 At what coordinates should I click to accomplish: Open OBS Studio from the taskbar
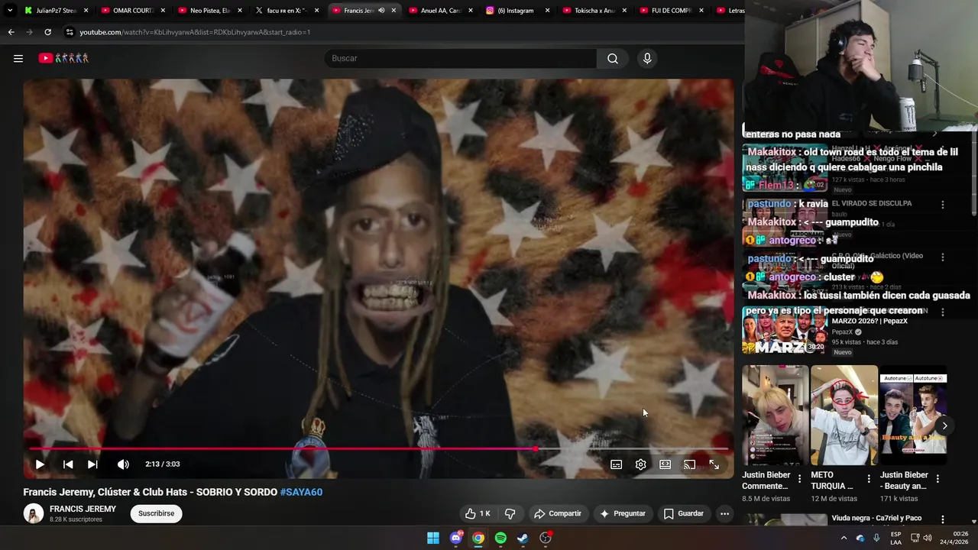(546, 538)
